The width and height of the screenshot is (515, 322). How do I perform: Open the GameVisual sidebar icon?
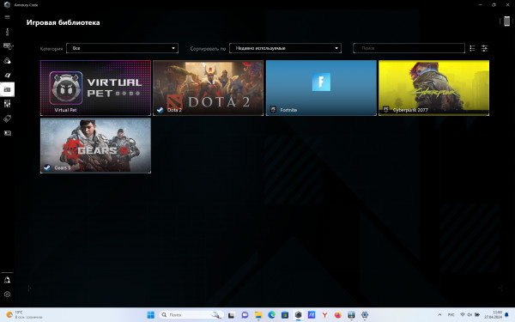coord(7,76)
